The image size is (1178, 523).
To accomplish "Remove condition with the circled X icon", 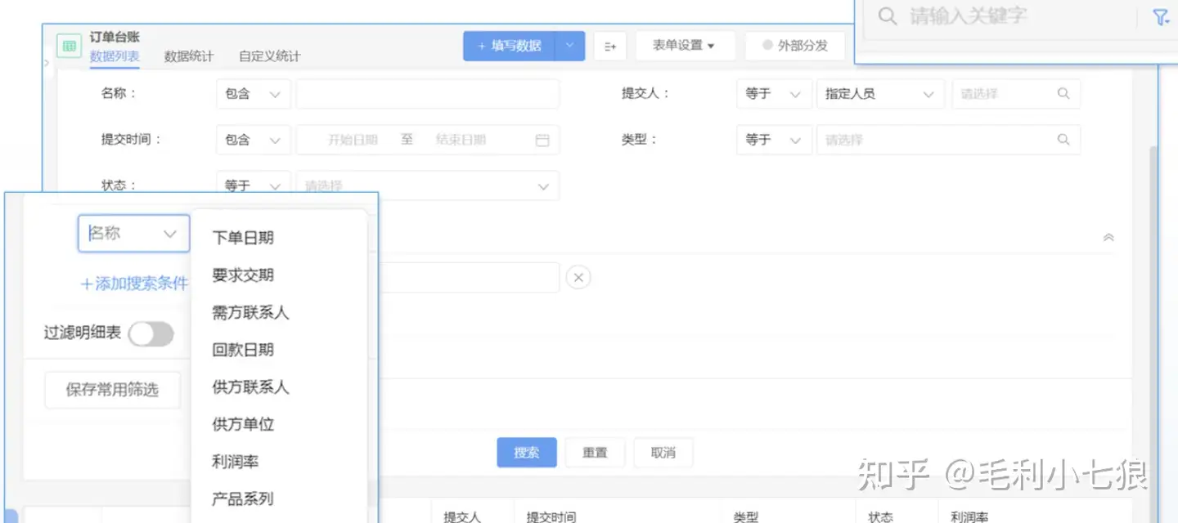I will tap(578, 278).
